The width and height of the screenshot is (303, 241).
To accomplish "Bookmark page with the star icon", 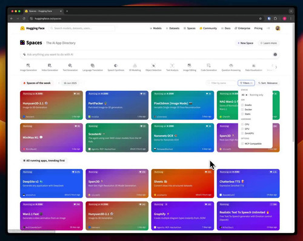I will [x=261, y=19].
